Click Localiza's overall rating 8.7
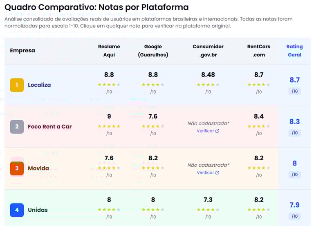Image resolution: width=314 pixels, height=226 pixels. pos(294,80)
